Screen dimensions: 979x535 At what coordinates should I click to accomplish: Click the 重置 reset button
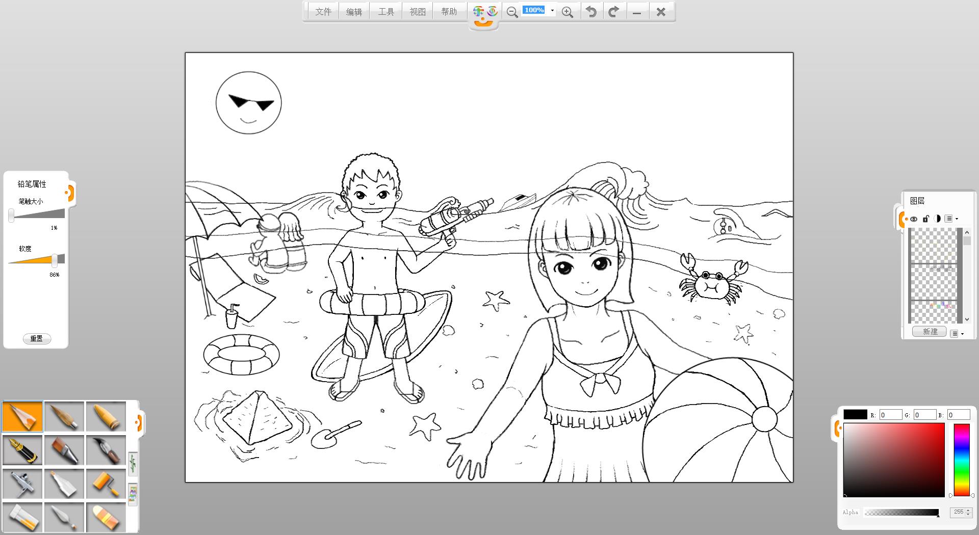[x=37, y=339]
